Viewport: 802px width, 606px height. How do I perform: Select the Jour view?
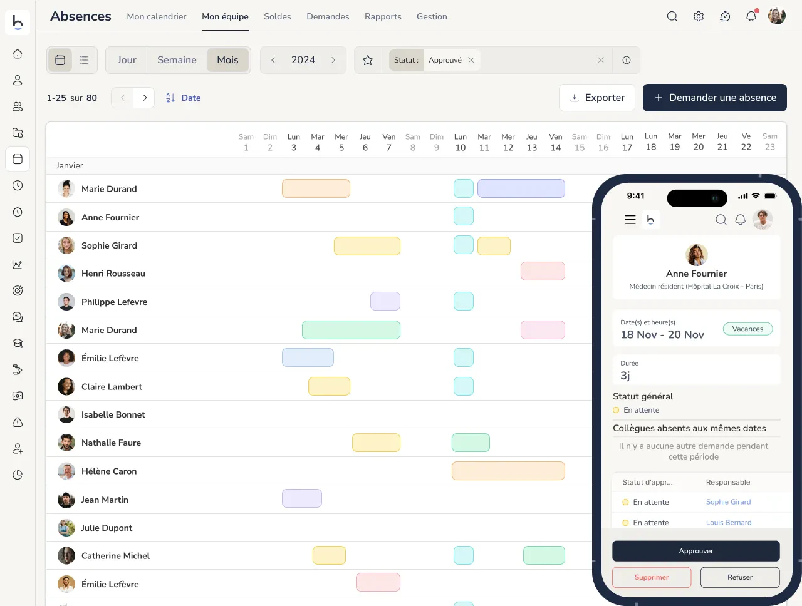coord(127,60)
